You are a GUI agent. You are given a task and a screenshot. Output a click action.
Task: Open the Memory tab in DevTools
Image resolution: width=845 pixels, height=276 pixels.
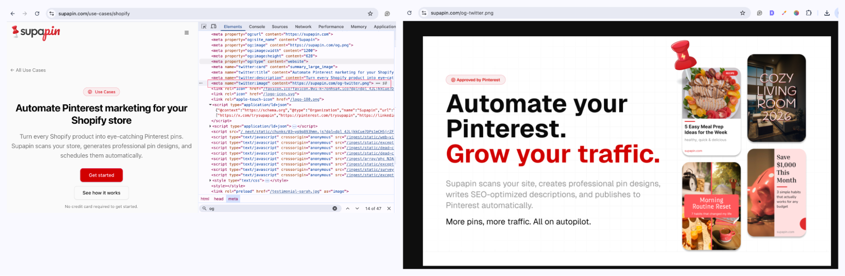click(358, 27)
